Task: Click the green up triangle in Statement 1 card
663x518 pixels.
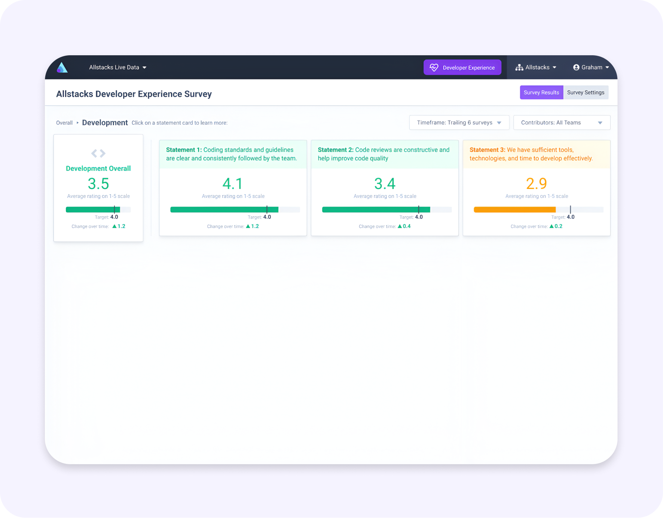Action: [248, 226]
